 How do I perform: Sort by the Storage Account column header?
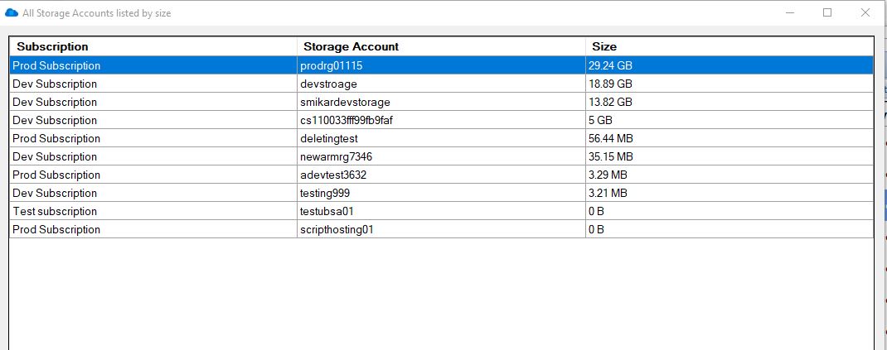441,46
